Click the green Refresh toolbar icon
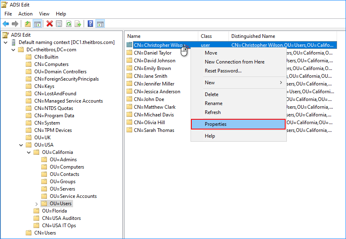 69,24
